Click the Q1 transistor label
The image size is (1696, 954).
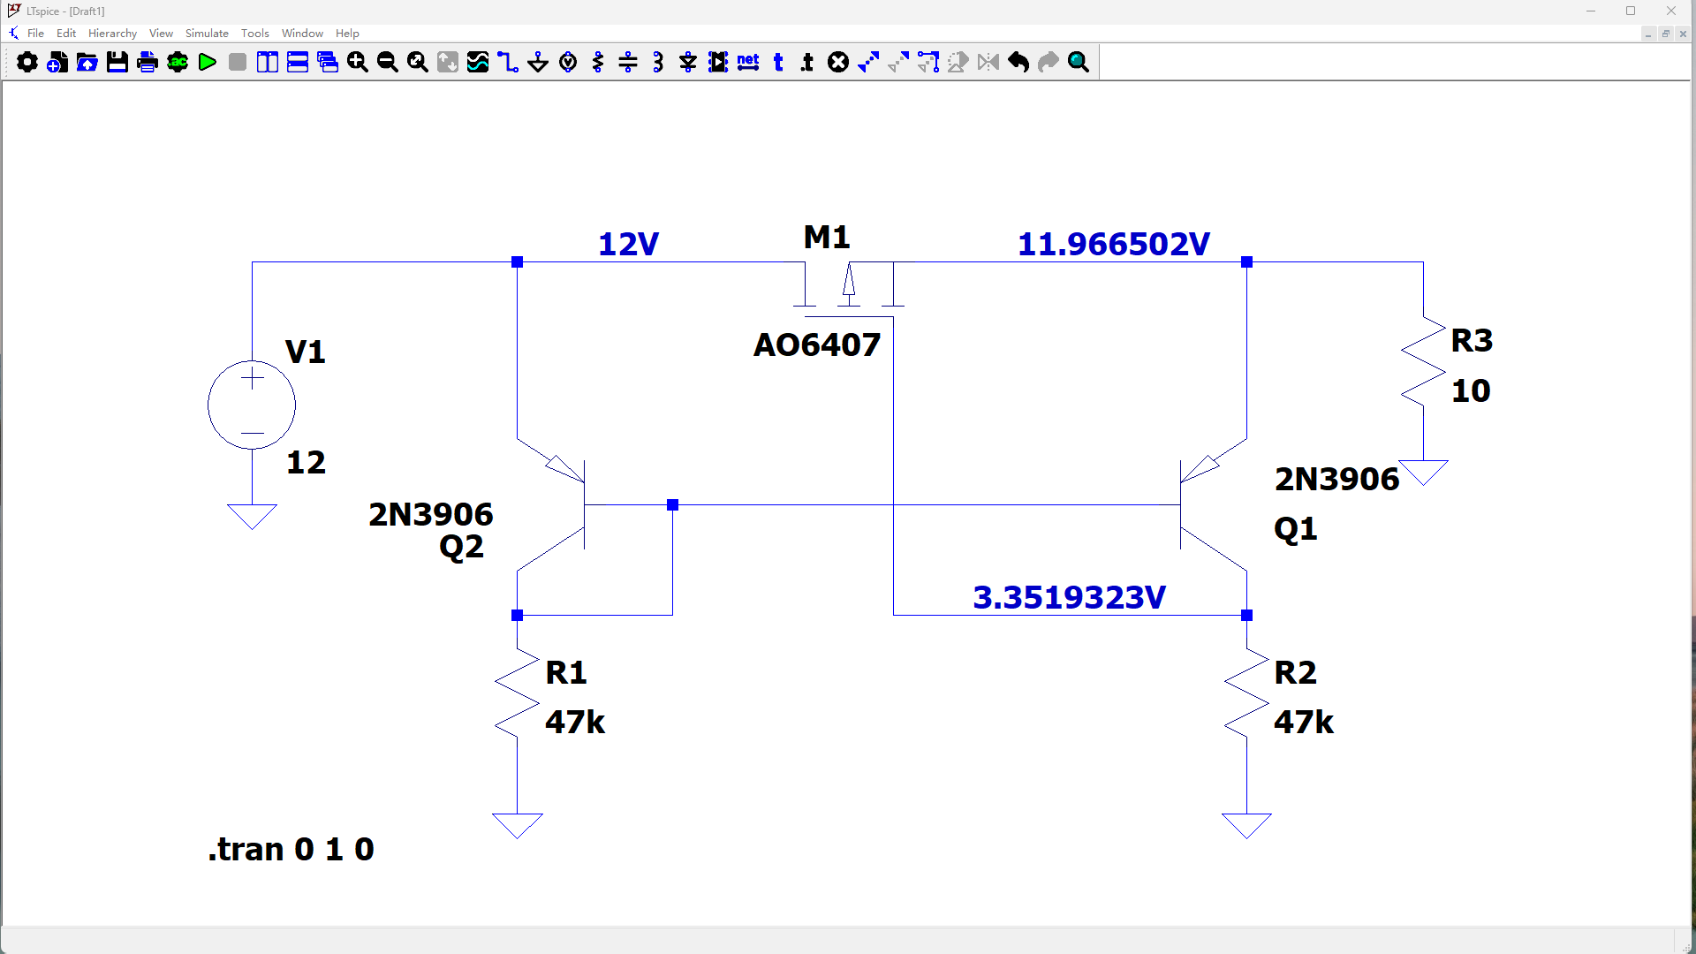point(1296,529)
